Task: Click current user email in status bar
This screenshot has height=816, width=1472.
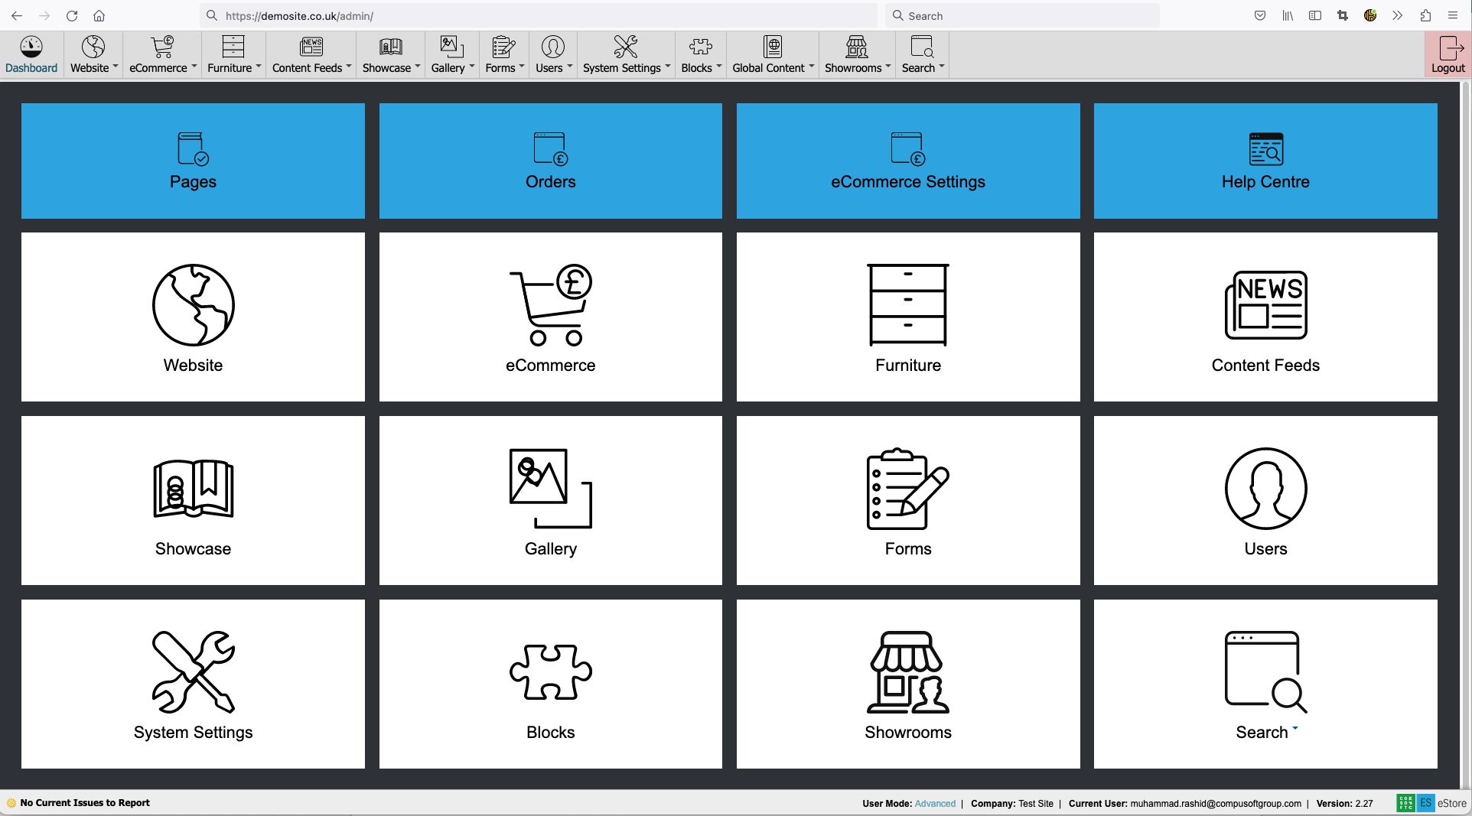Action: click(1216, 804)
